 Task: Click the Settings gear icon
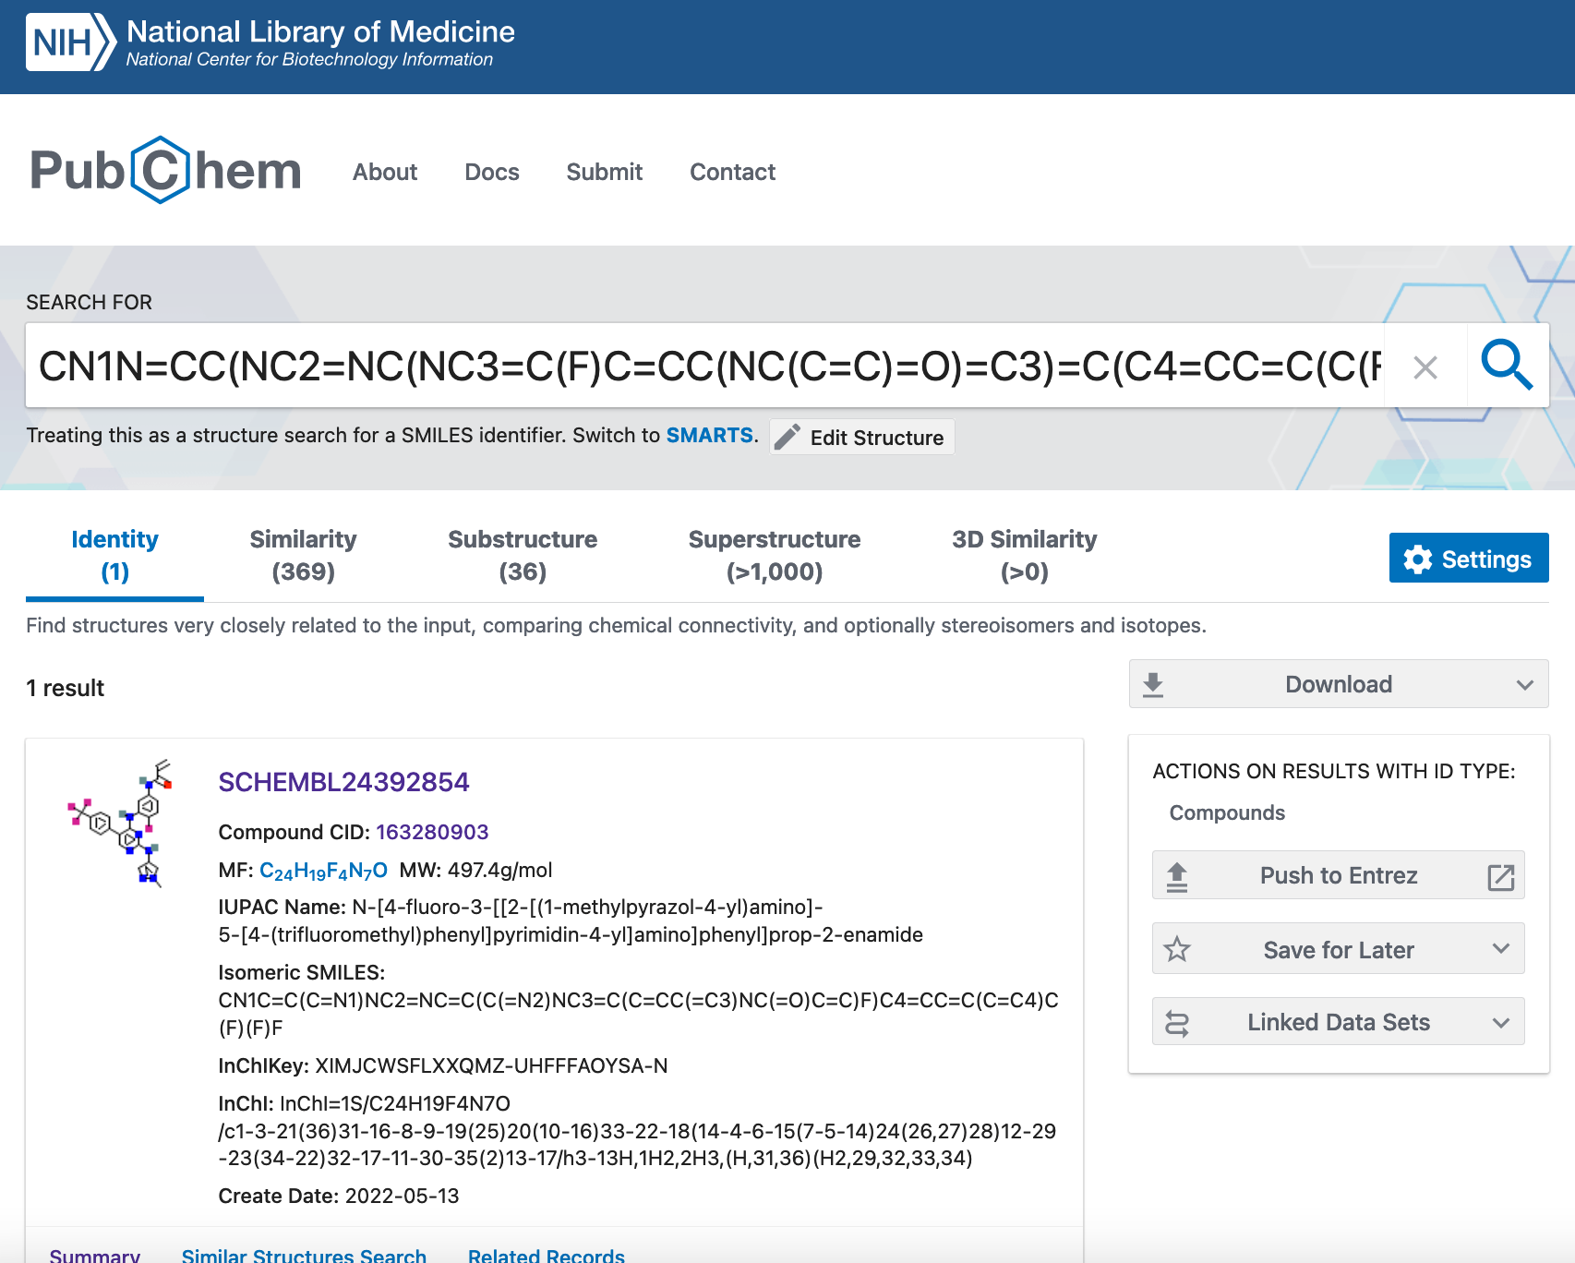[1418, 559]
